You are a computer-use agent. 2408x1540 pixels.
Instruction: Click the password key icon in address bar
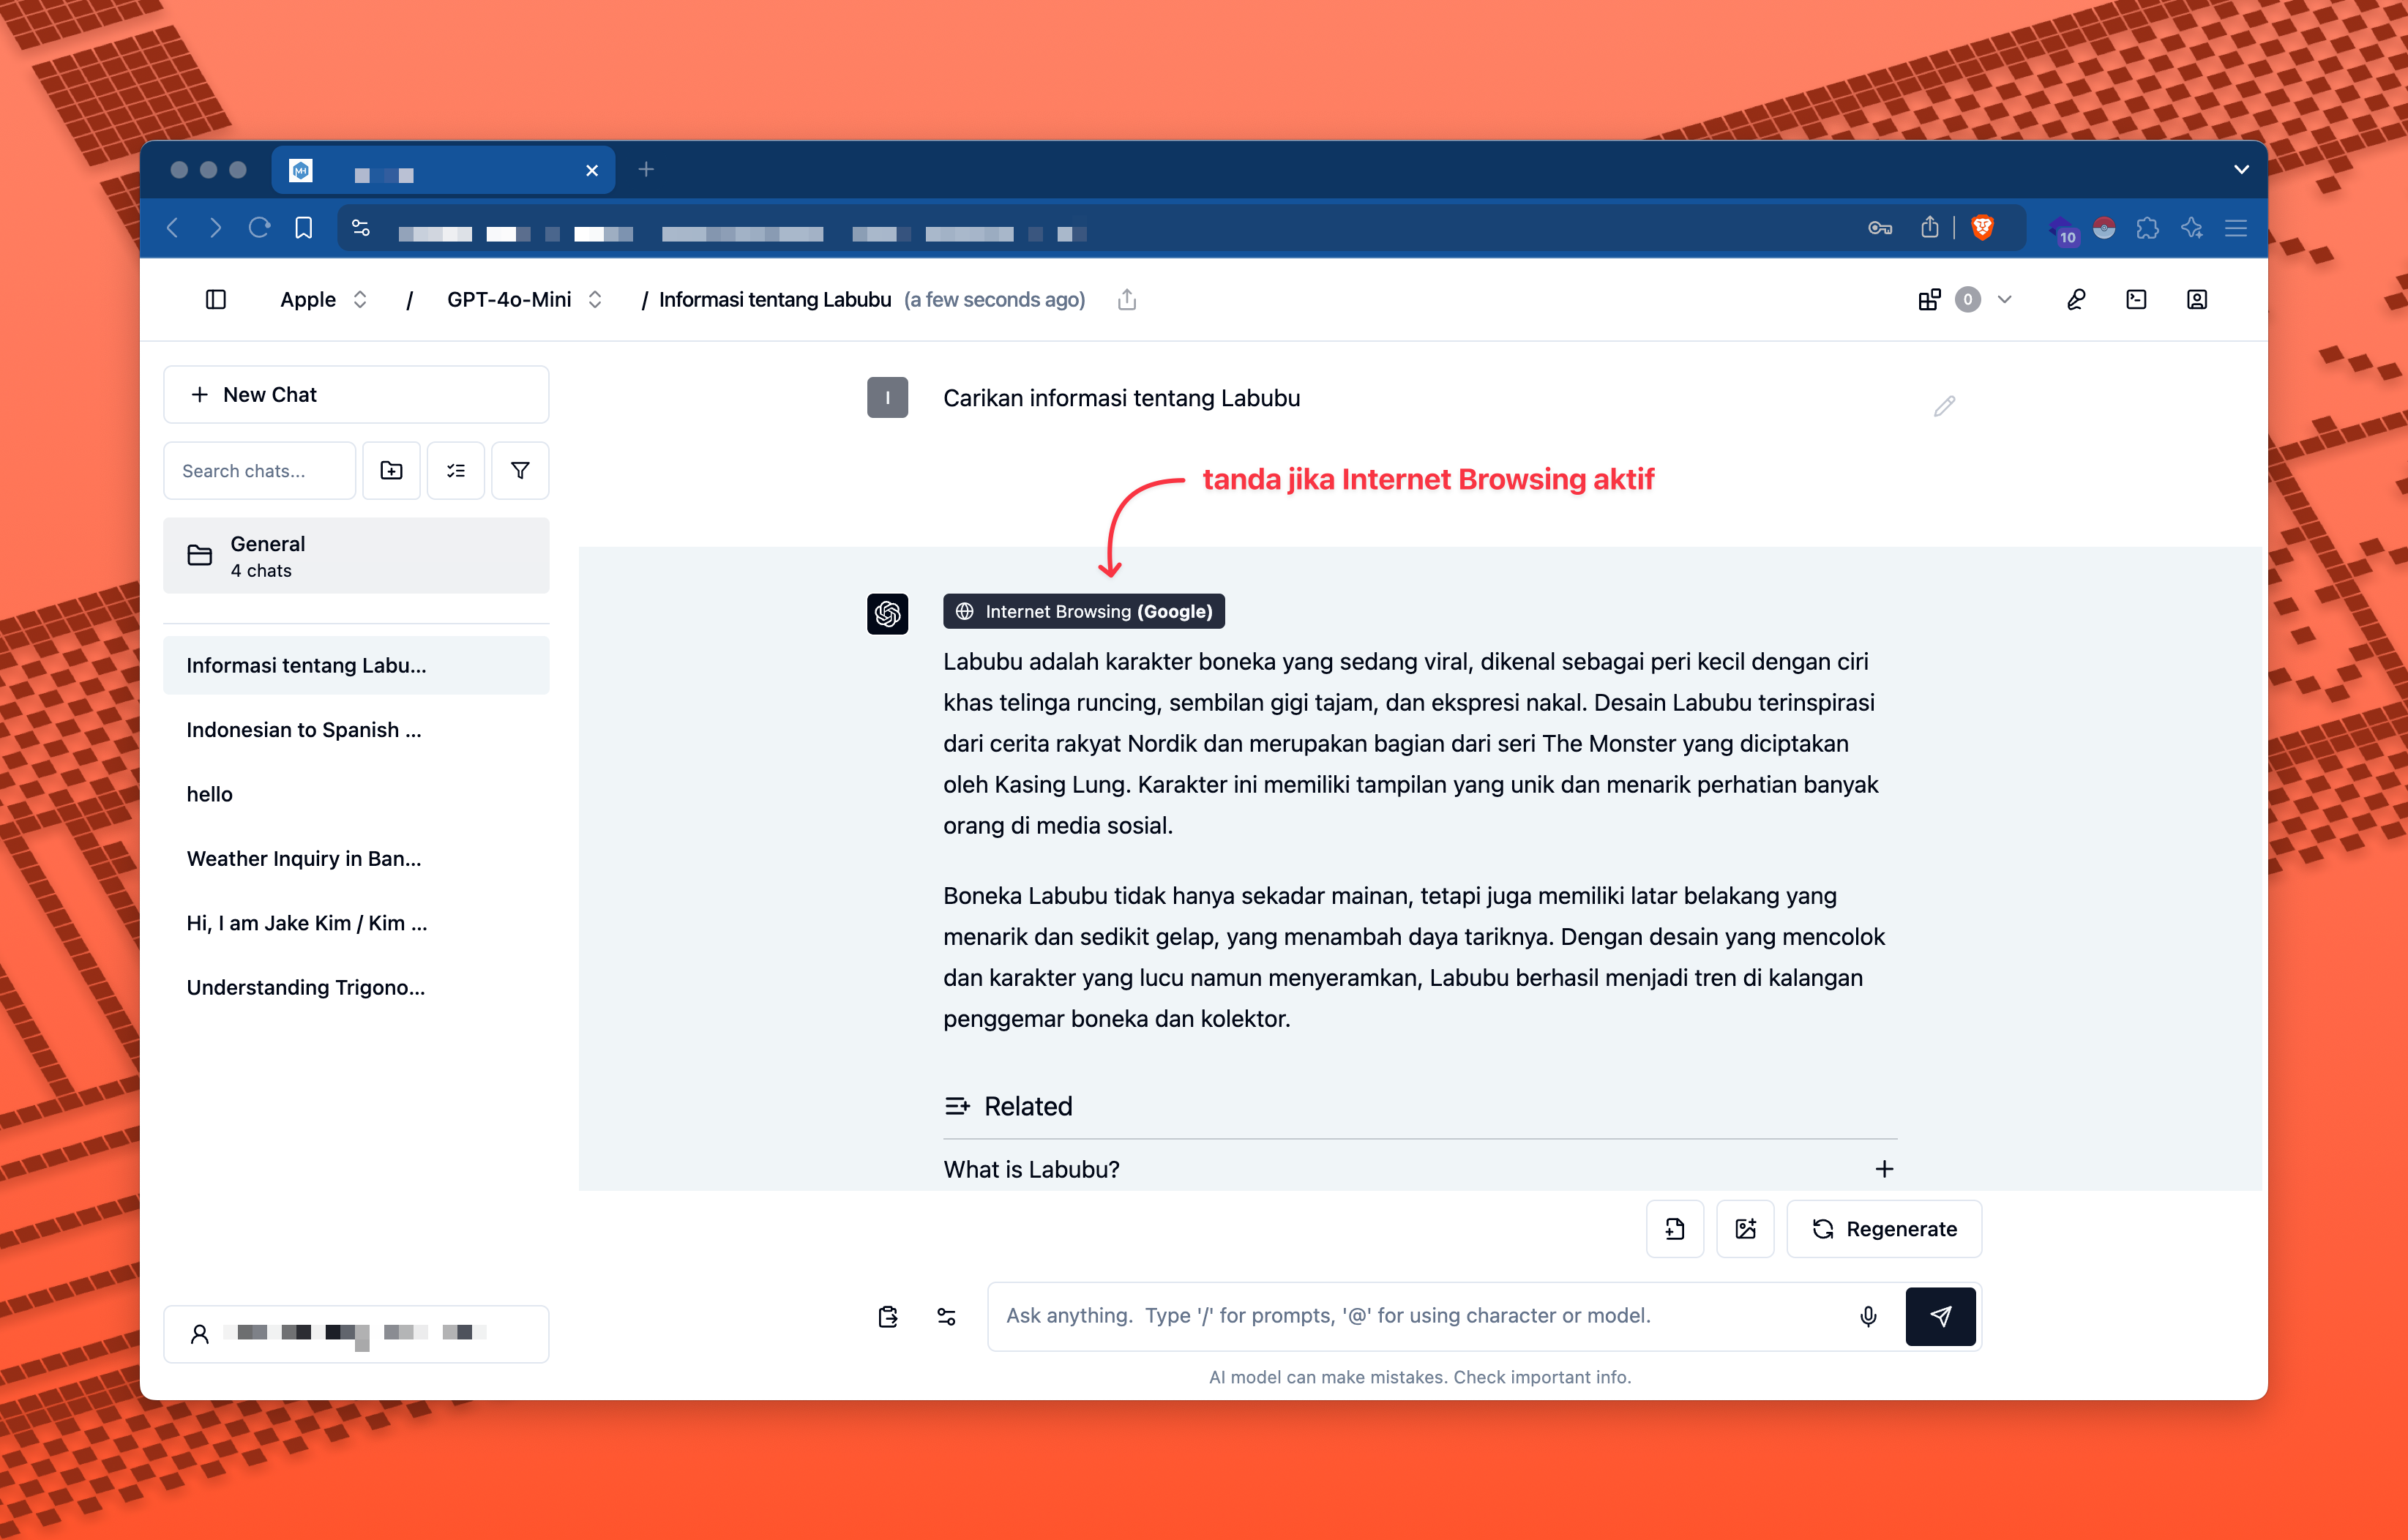click(x=1879, y=228)
